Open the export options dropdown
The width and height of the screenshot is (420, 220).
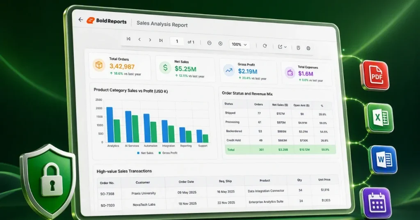pos(282,47)
